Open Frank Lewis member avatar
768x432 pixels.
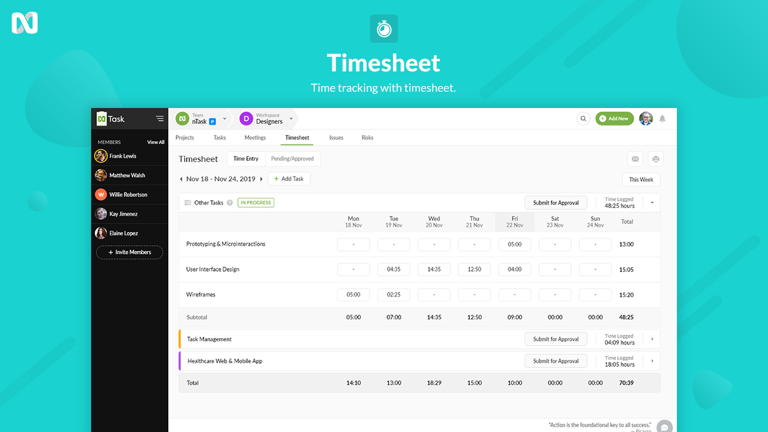pos(101,156)
